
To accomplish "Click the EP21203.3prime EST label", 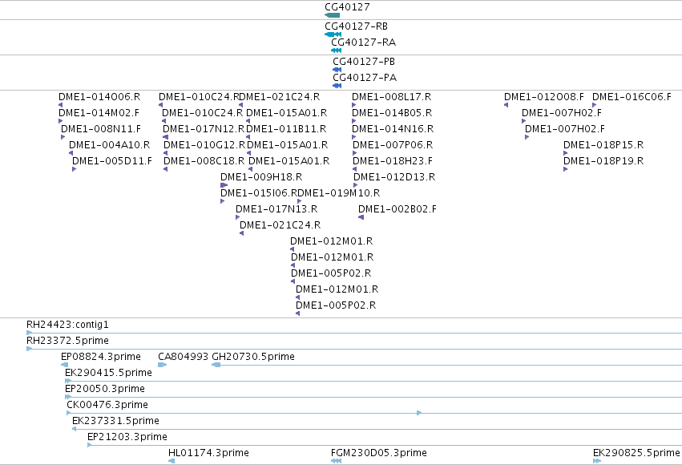I will pos(127,437).
